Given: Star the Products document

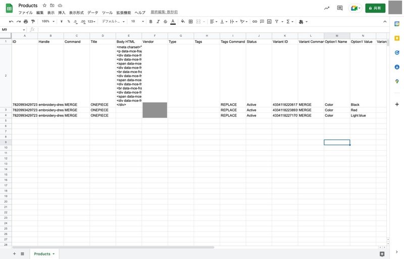Looking at the screenshot, I should (x=44, y=6).
